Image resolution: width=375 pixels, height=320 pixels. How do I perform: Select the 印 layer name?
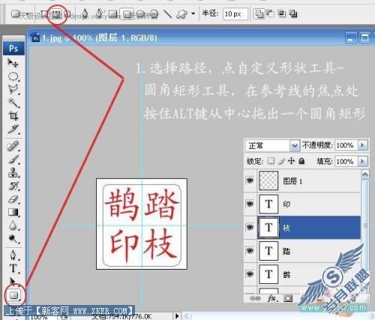(286, 204)
